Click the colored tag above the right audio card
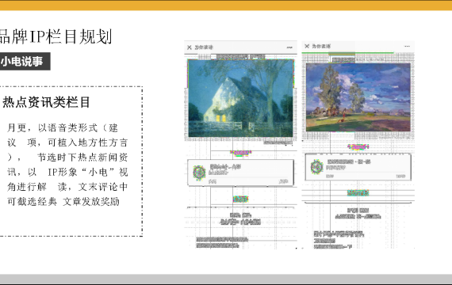Screen dimensions: 452x285 358,146
